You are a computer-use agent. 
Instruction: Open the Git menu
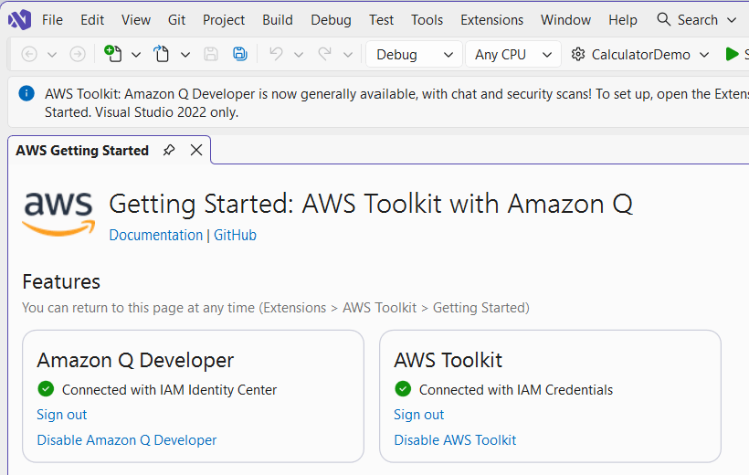click(178, 19)
